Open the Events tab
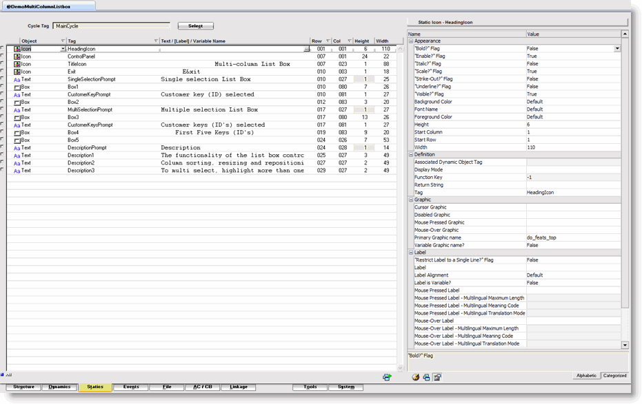The width and height of the screenshot is (642, 404). tap(131, 387)
